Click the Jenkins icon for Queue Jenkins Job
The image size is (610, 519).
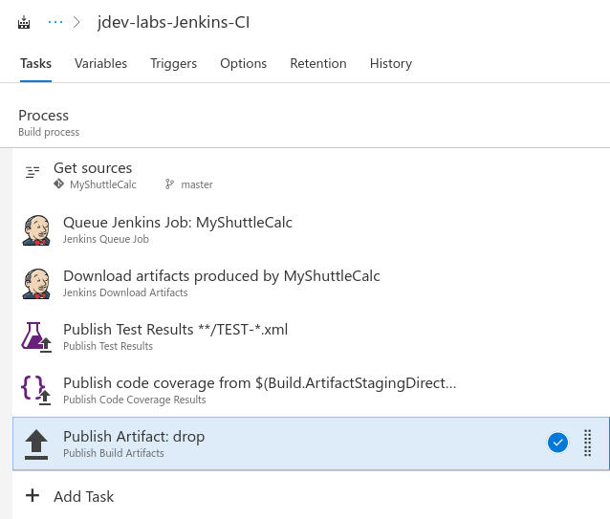[36, 230]
